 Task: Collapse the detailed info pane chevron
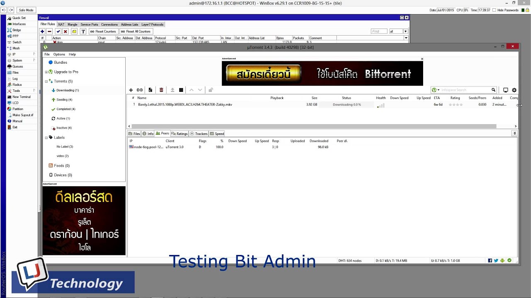click(514, 133)
